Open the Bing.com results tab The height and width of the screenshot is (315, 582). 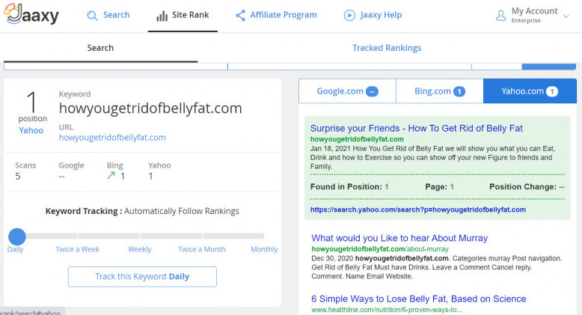(439, 91)
